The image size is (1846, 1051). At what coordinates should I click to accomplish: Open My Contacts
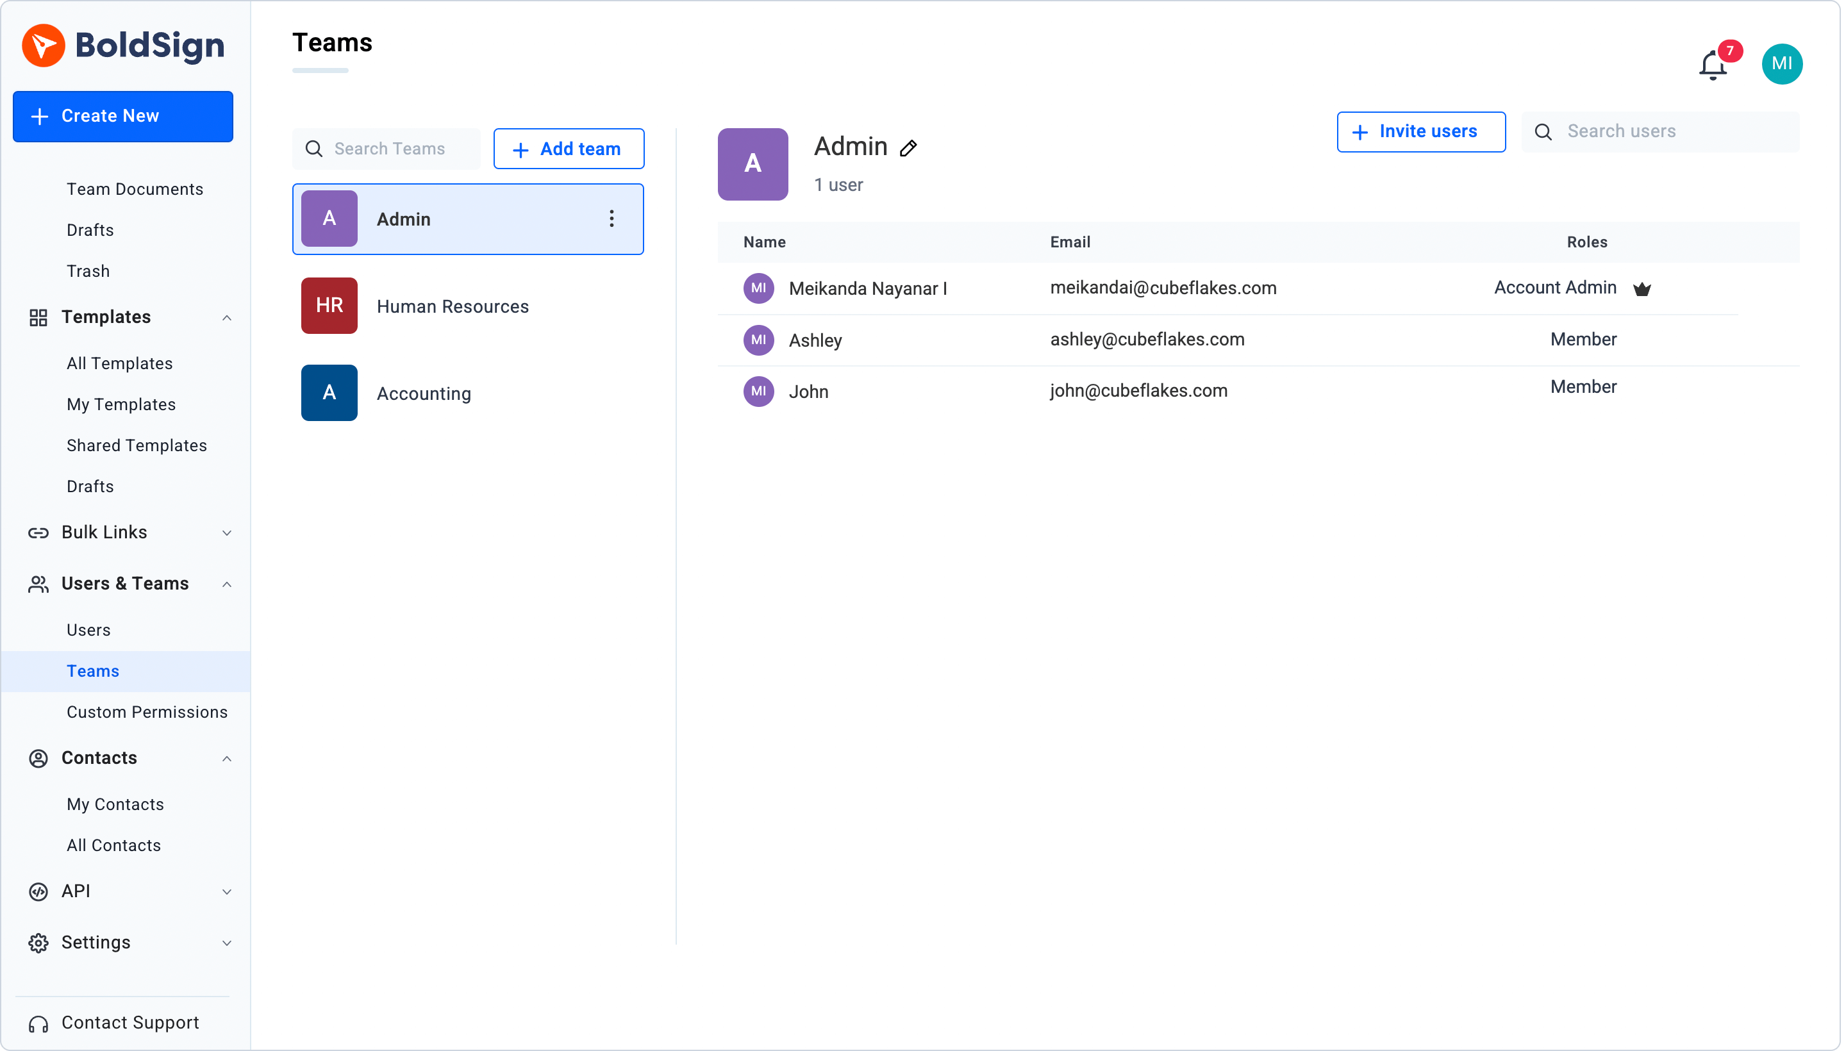click(x=115, y=806)
